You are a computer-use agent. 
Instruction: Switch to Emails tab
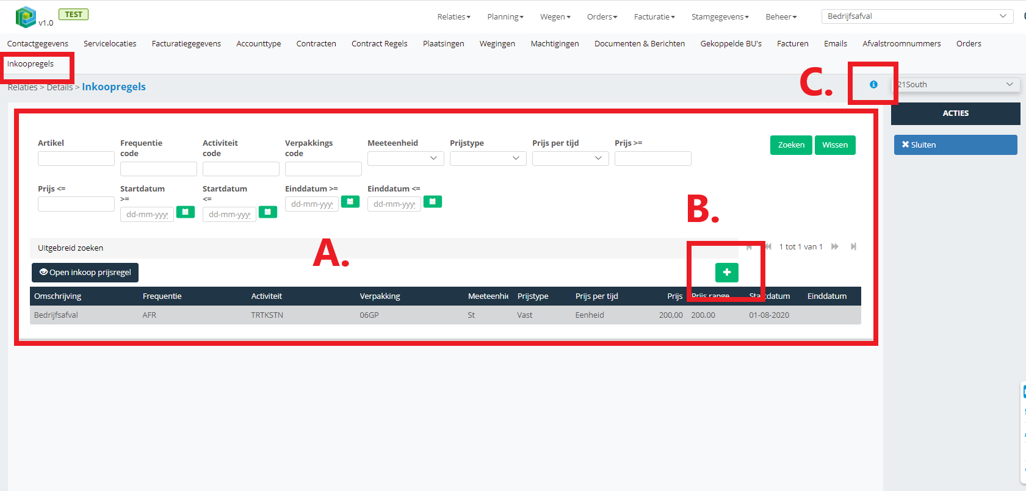836,43
